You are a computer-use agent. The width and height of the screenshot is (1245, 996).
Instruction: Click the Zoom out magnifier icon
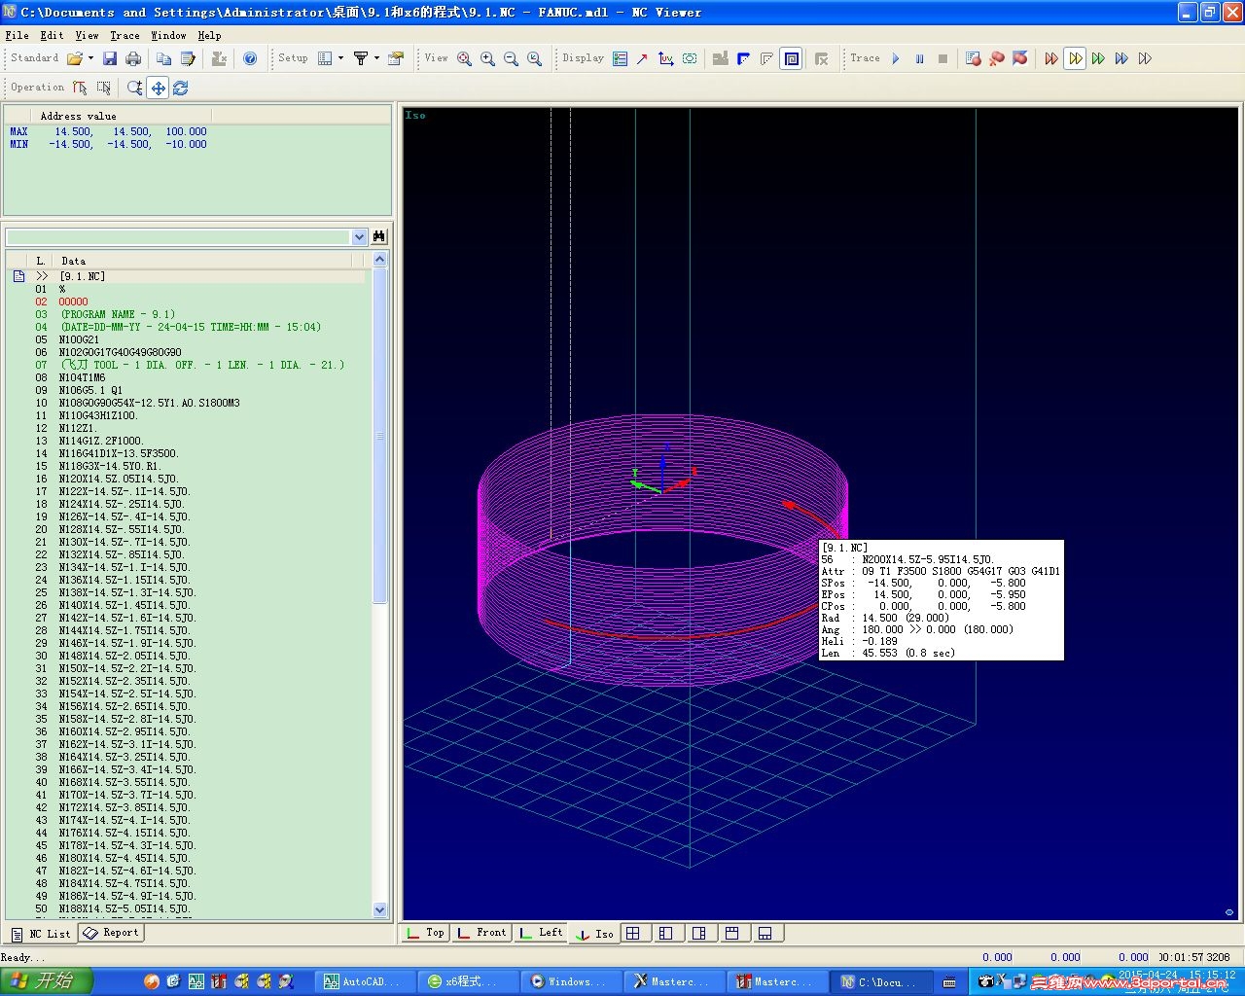click(x=511, y=58)
